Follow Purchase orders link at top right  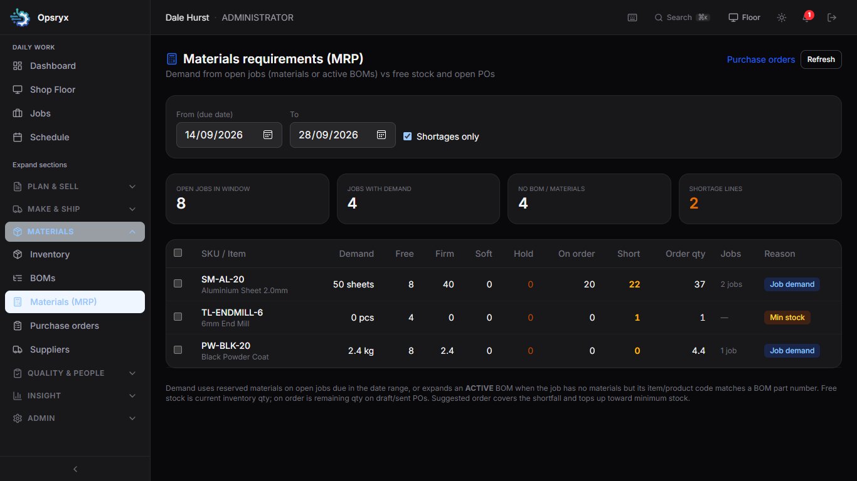(x=761, y=59)
